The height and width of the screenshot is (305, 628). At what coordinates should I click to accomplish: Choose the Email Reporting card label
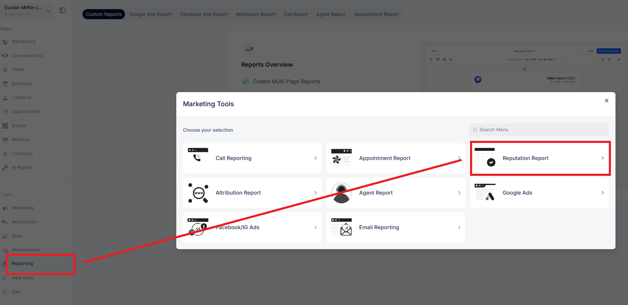379,227
